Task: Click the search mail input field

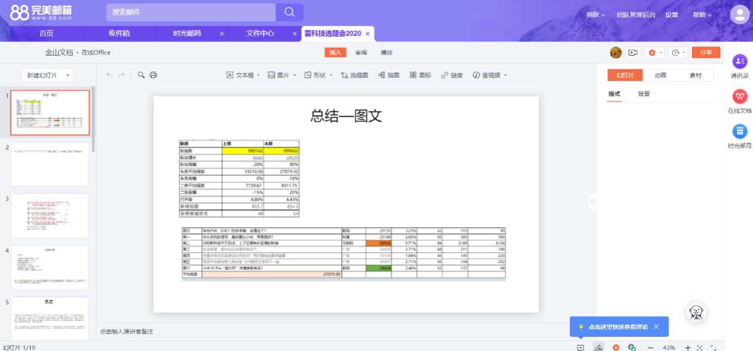Action: [191, 12]
